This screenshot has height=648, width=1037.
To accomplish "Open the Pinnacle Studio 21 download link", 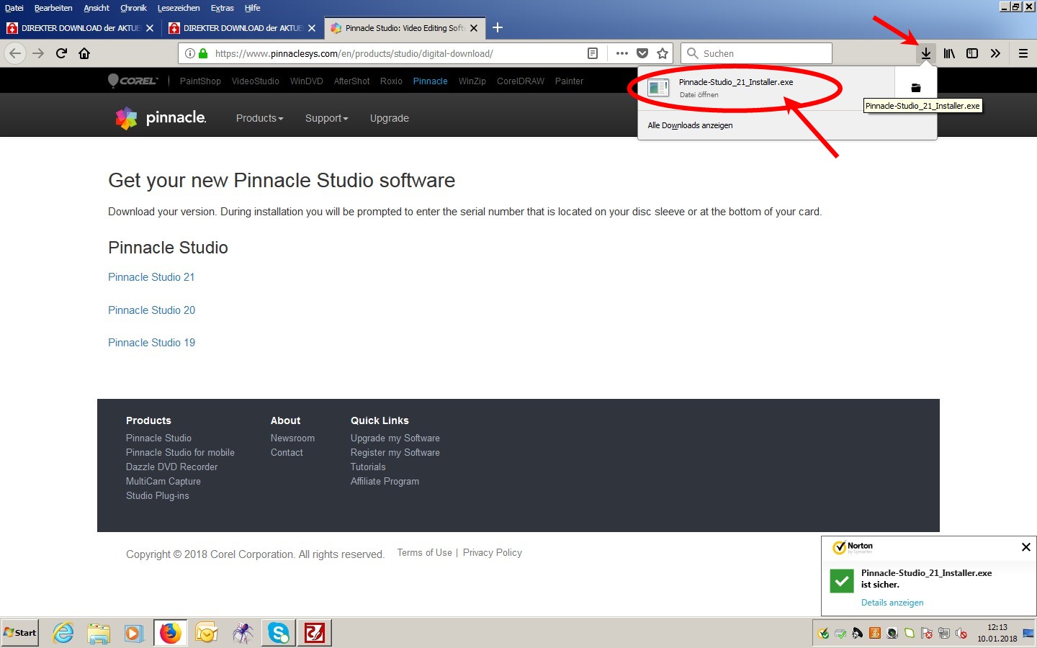I will 151,277.
